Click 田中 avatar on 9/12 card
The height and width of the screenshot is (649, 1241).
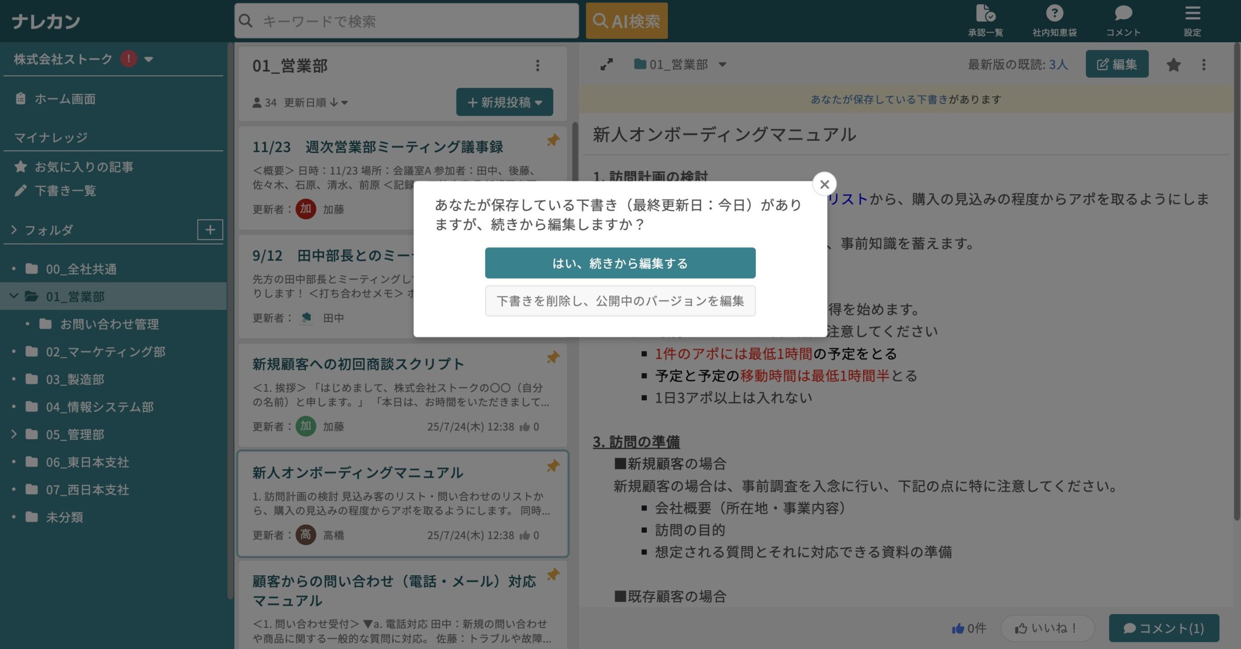305,317
